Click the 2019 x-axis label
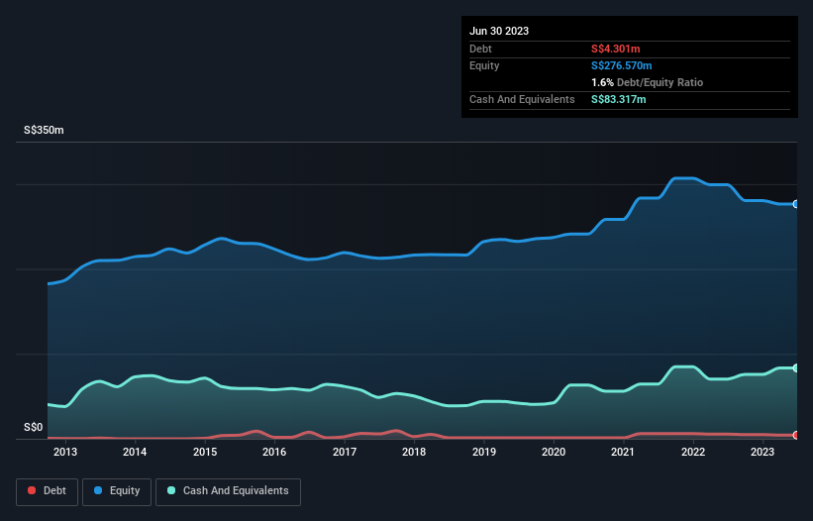Image resolution: width=813 pixels, height=521 pixels. coord(484,452)
